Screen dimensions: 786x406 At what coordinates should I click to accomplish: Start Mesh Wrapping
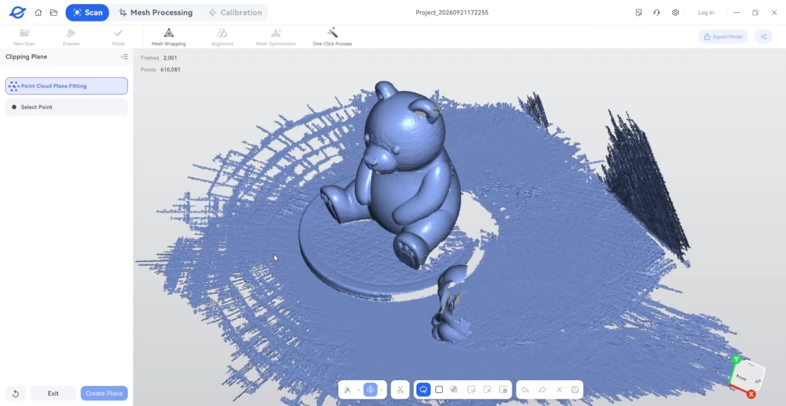click(x=169, y=37)
